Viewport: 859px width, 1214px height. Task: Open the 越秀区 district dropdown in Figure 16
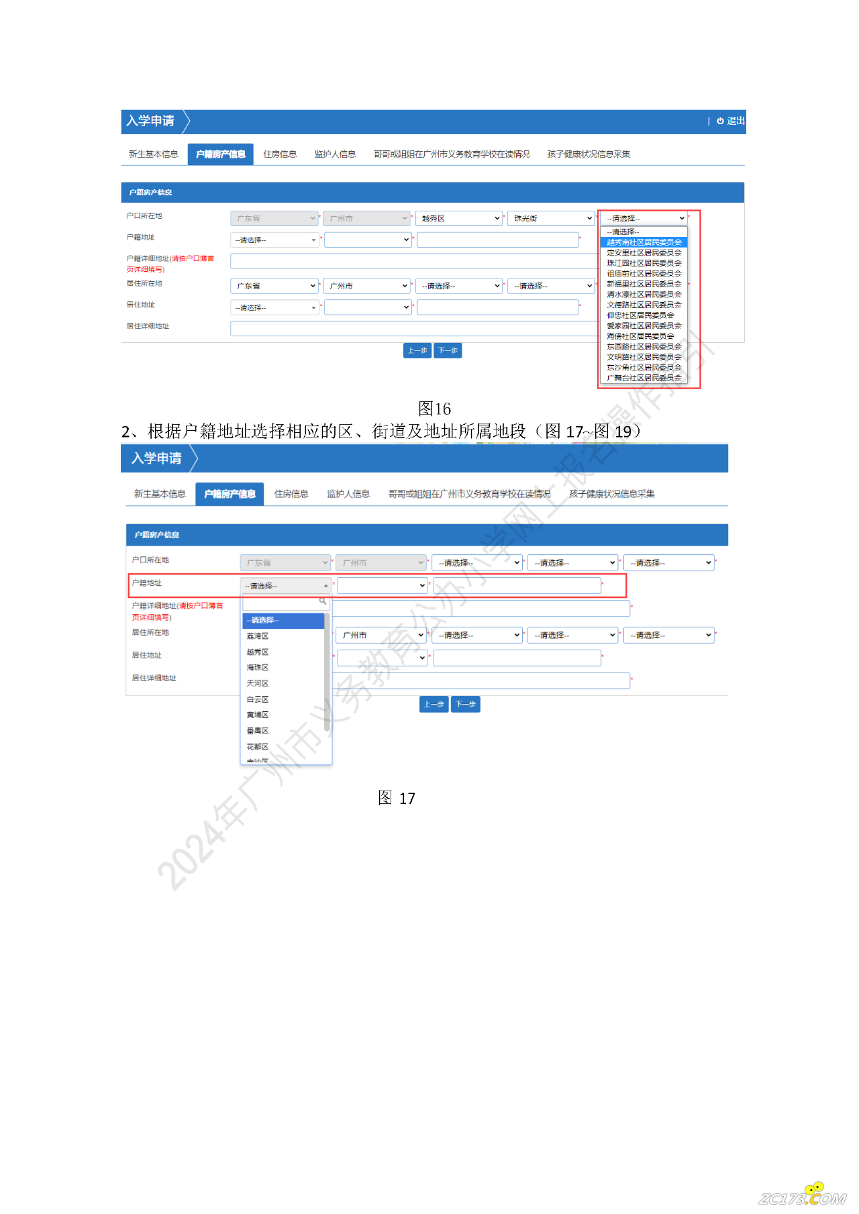click(459, 219)
